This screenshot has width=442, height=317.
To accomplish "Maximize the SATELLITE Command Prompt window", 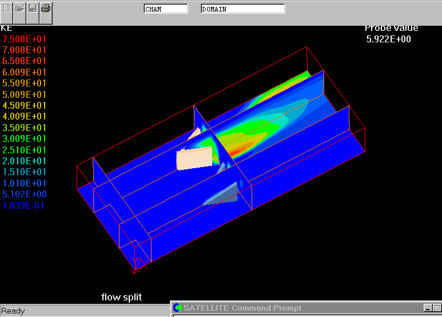I will [x=437, y=308].
